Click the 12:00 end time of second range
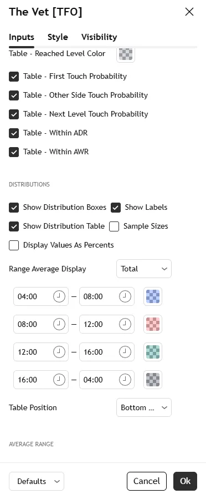 coord(107,324)
